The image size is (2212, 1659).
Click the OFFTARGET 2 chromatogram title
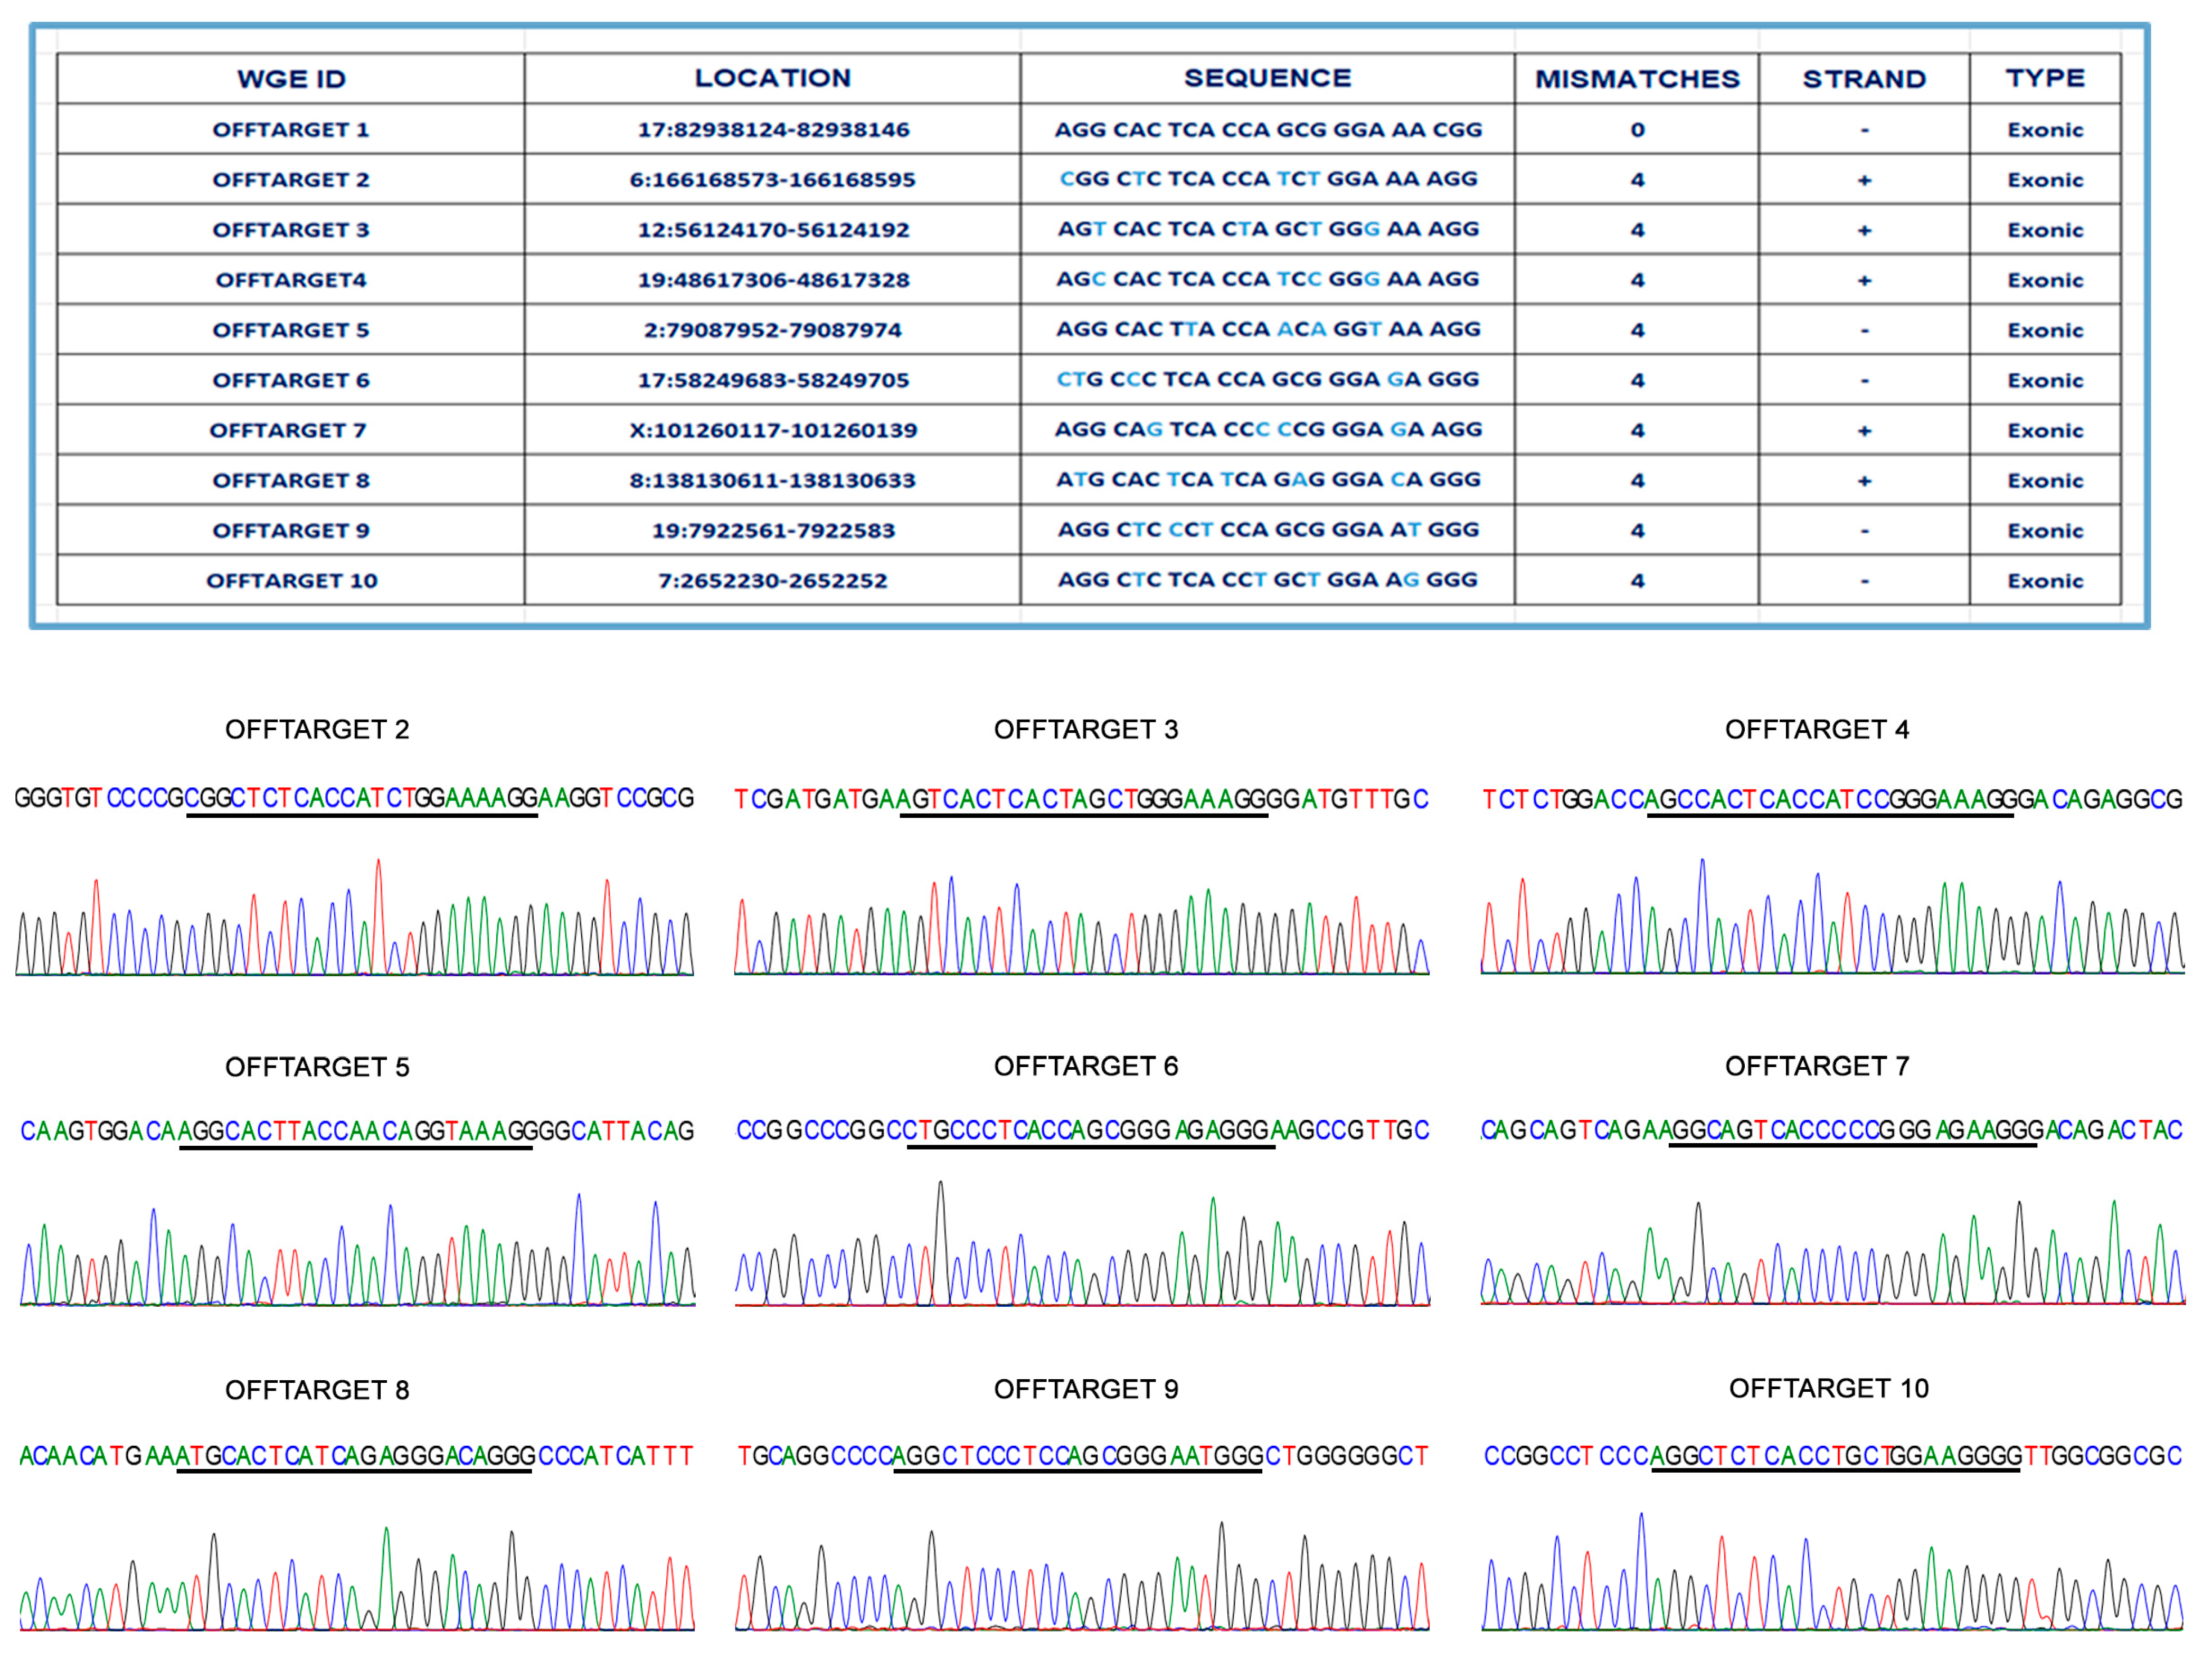click(x=317, y=730)
